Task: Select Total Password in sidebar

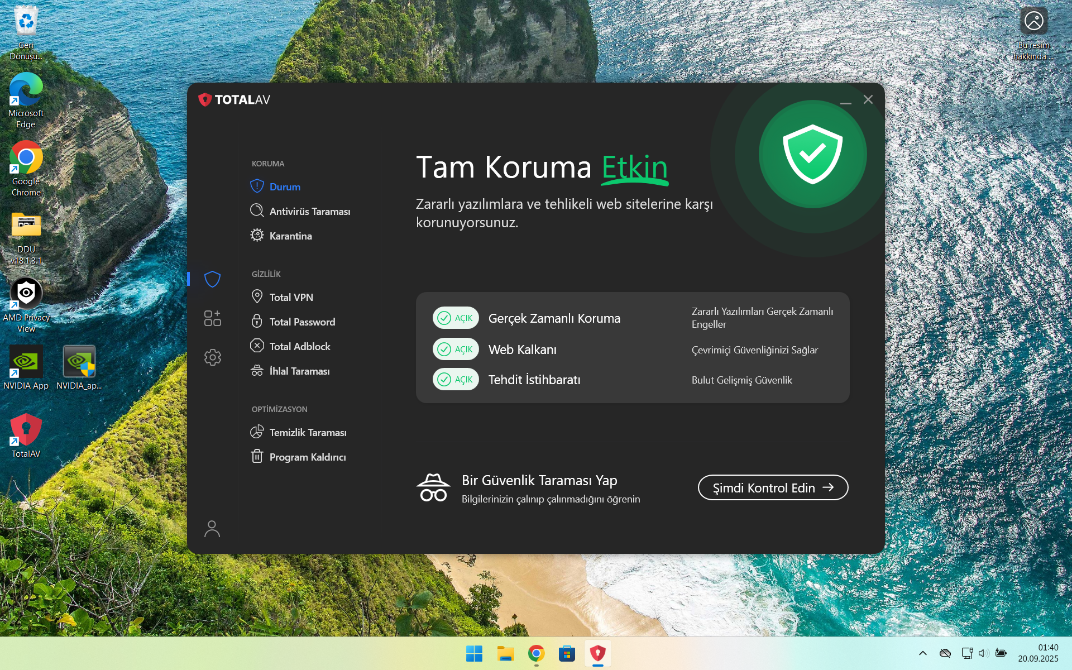Action: tap(302, 322)
